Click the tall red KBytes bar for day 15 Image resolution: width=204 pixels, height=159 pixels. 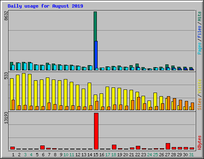[96, 131]
